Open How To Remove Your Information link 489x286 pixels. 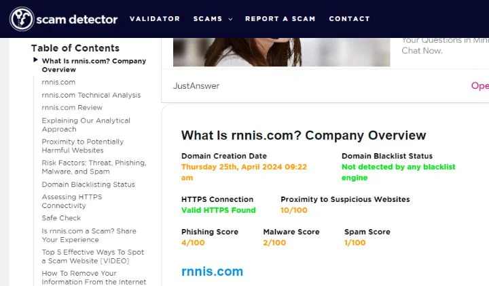point(94,278)
